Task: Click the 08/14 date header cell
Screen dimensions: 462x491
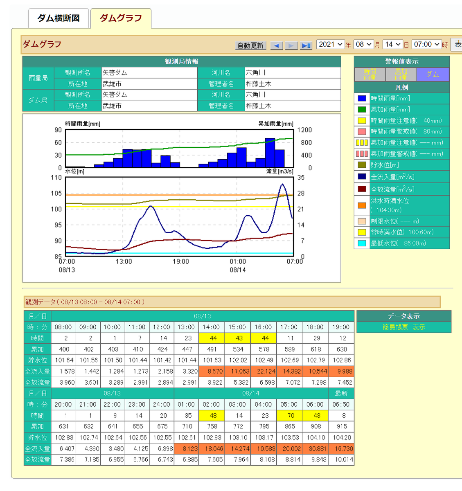Action: point(251,393)
